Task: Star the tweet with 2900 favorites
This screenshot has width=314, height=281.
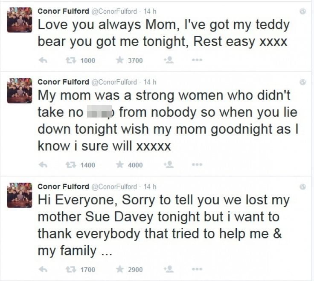Action: (x=120, y=269)
